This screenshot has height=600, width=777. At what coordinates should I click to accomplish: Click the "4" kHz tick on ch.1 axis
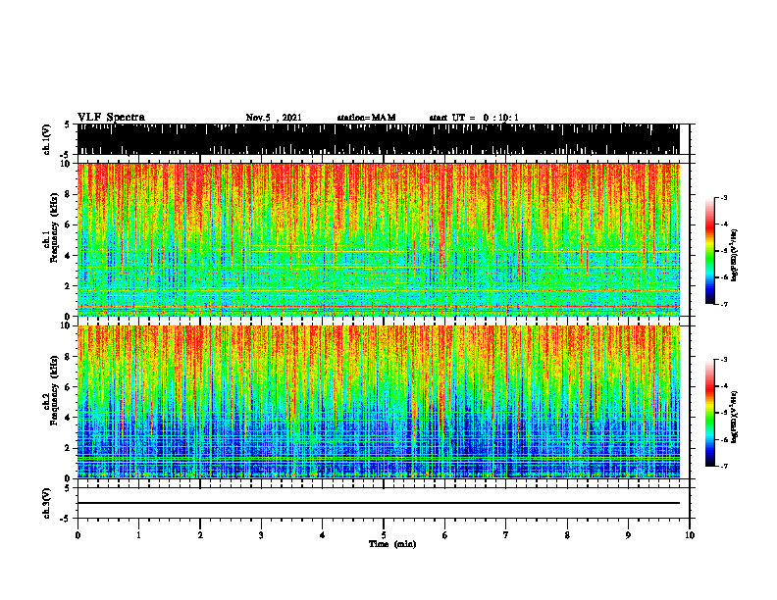point(69,256)
